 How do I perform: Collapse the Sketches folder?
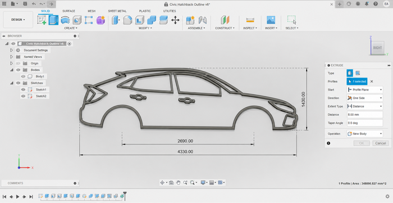click(11, 83)
